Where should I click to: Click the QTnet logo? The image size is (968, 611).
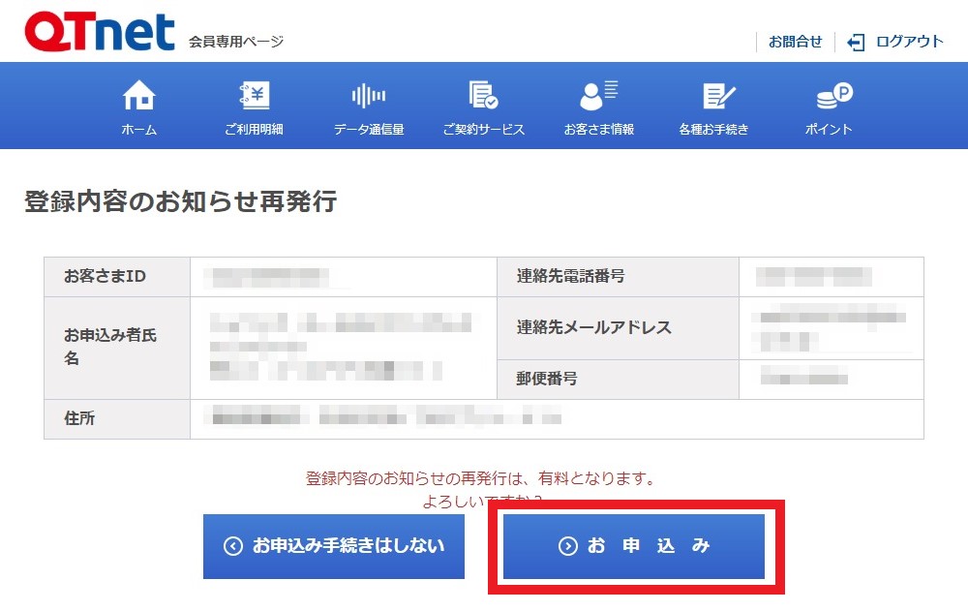[x=100, y=31]
